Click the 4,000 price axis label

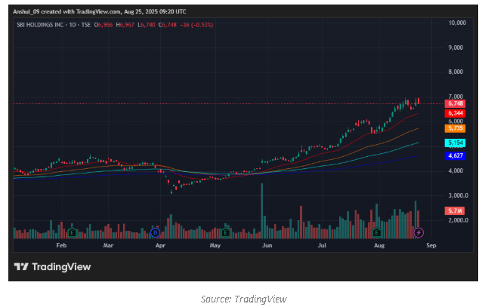click(456, 170)
